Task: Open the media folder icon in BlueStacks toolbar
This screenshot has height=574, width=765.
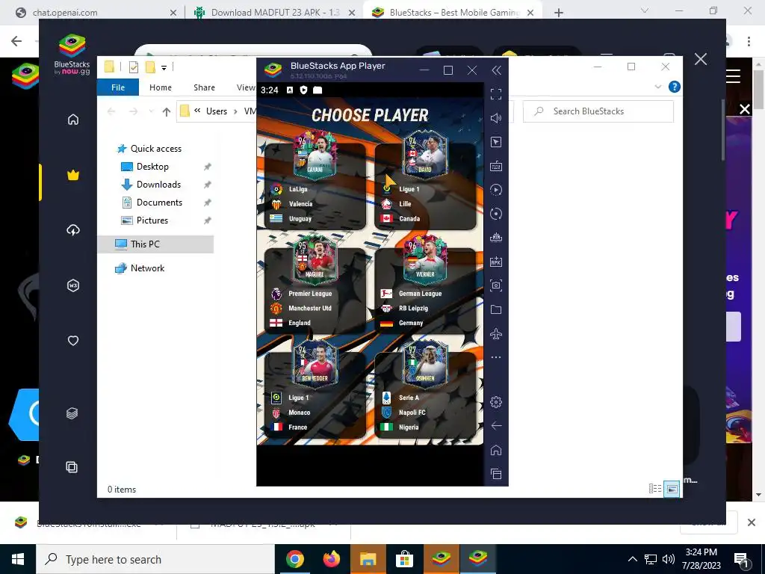Action: (496, 309)
